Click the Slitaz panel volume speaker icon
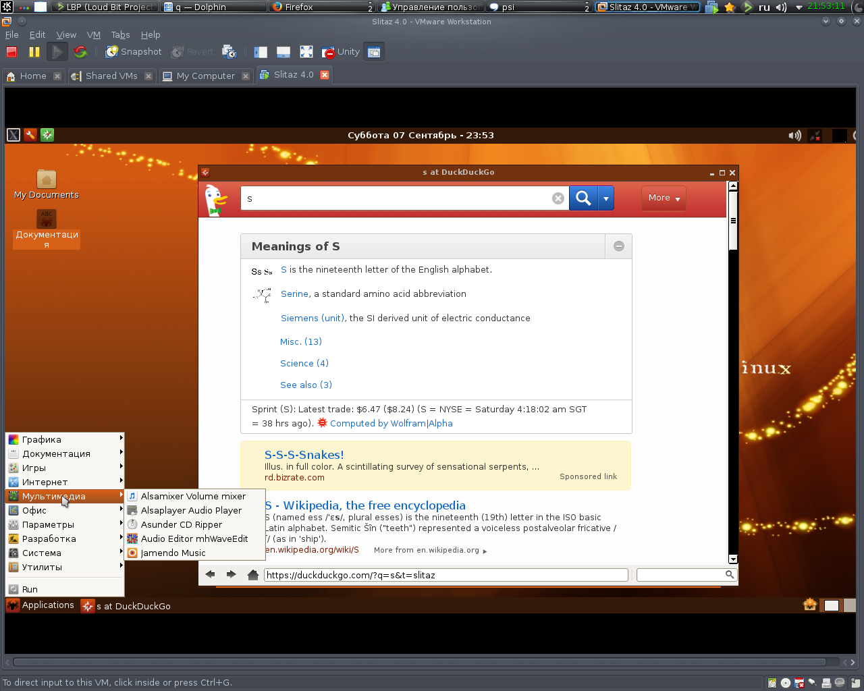The height and width of the screenshot is (691, 864). pos(795,136)
